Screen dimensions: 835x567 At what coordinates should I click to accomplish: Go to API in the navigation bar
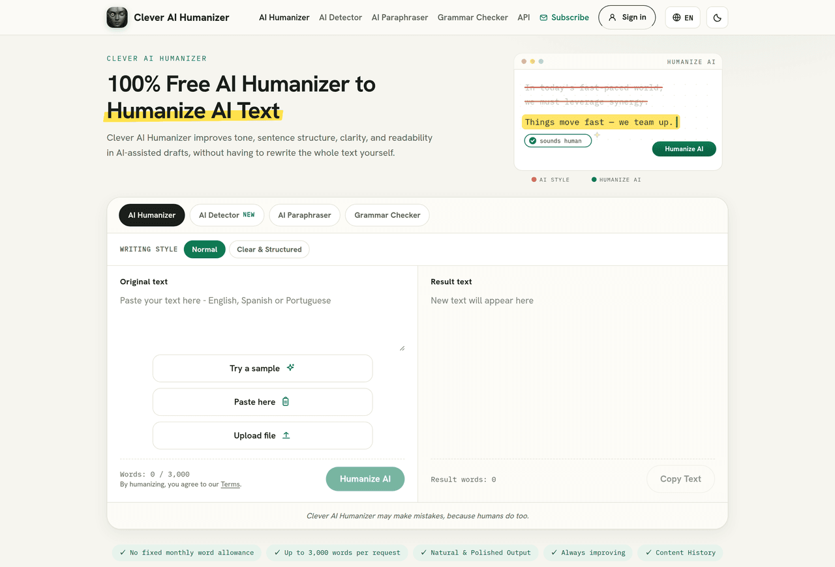coord(524,18)
